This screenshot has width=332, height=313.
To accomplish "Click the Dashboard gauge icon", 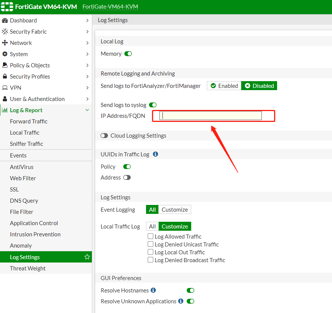I will [5, 21].
